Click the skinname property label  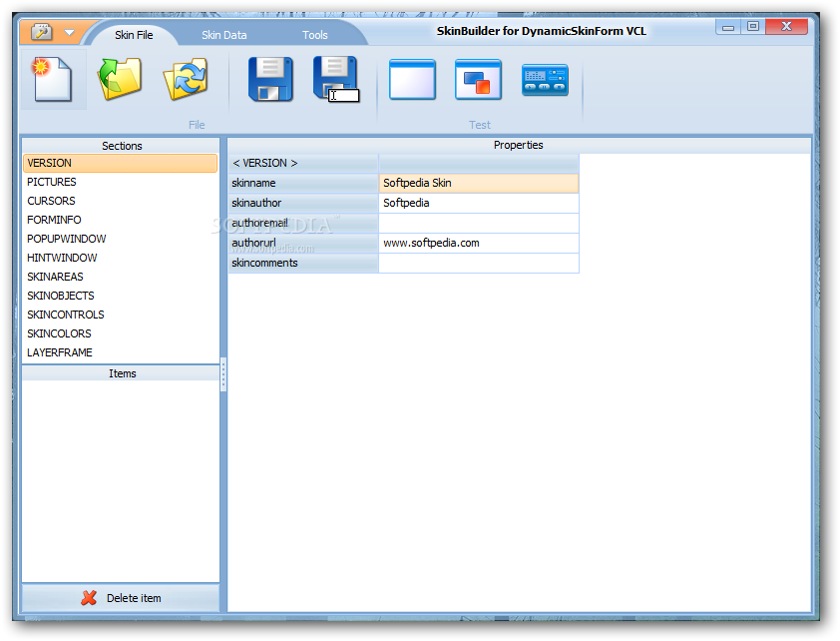click(x=303, y=183)
